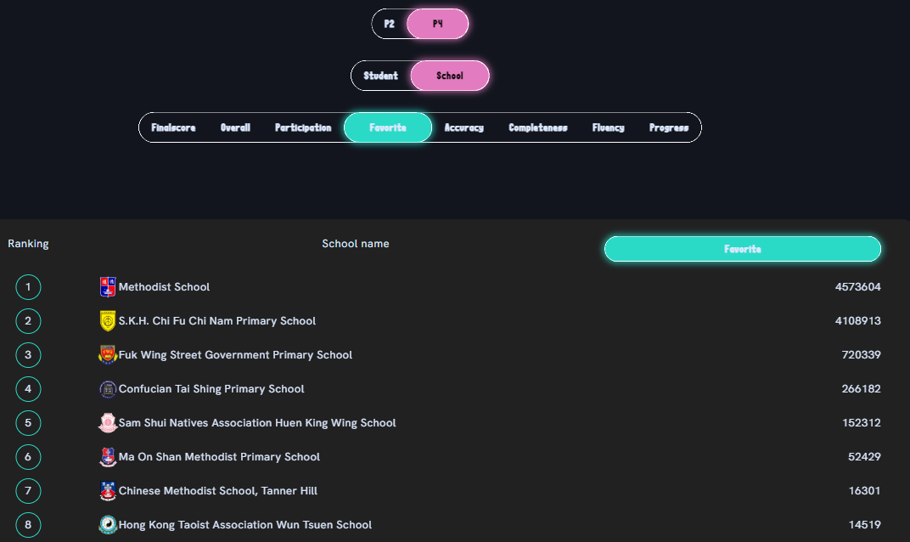
Task: Click the Favorite column header button
Action: coord(742,249)
